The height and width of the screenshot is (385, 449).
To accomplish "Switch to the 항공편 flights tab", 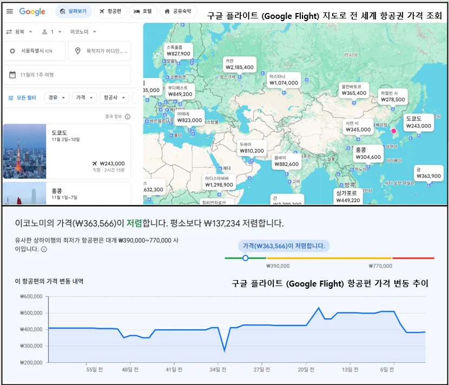I will pyautogui.click(x=110, y=11).
